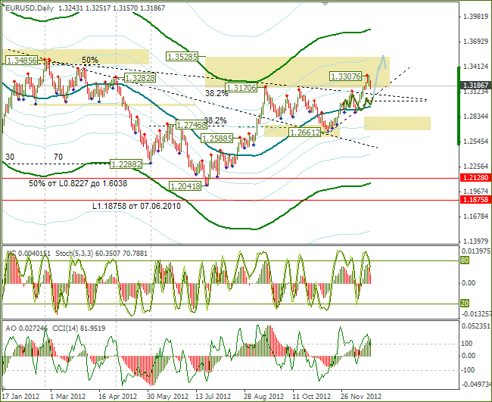492x402 pixels.
Task: Click the '16 Apr 2012' date label
Action: point(117,397)
